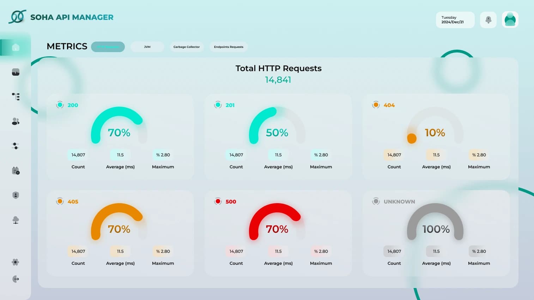Viewport: 534px width, 300px height.
Task: Click the Average (ms) label in the 200 card
Action: (x=120, y=167)
